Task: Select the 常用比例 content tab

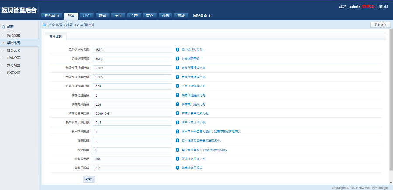Action: click(55, 36)
